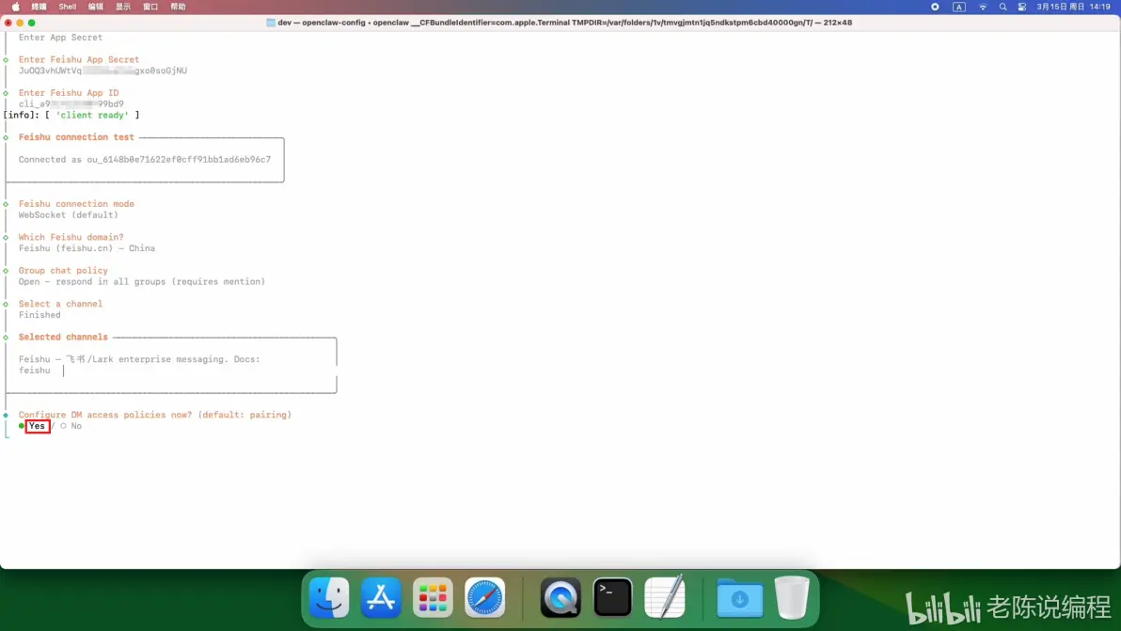
Task: Click the 'Feishu — 飞书/Lark enterprise messaging' line
Action: click(x=139, y=359)
